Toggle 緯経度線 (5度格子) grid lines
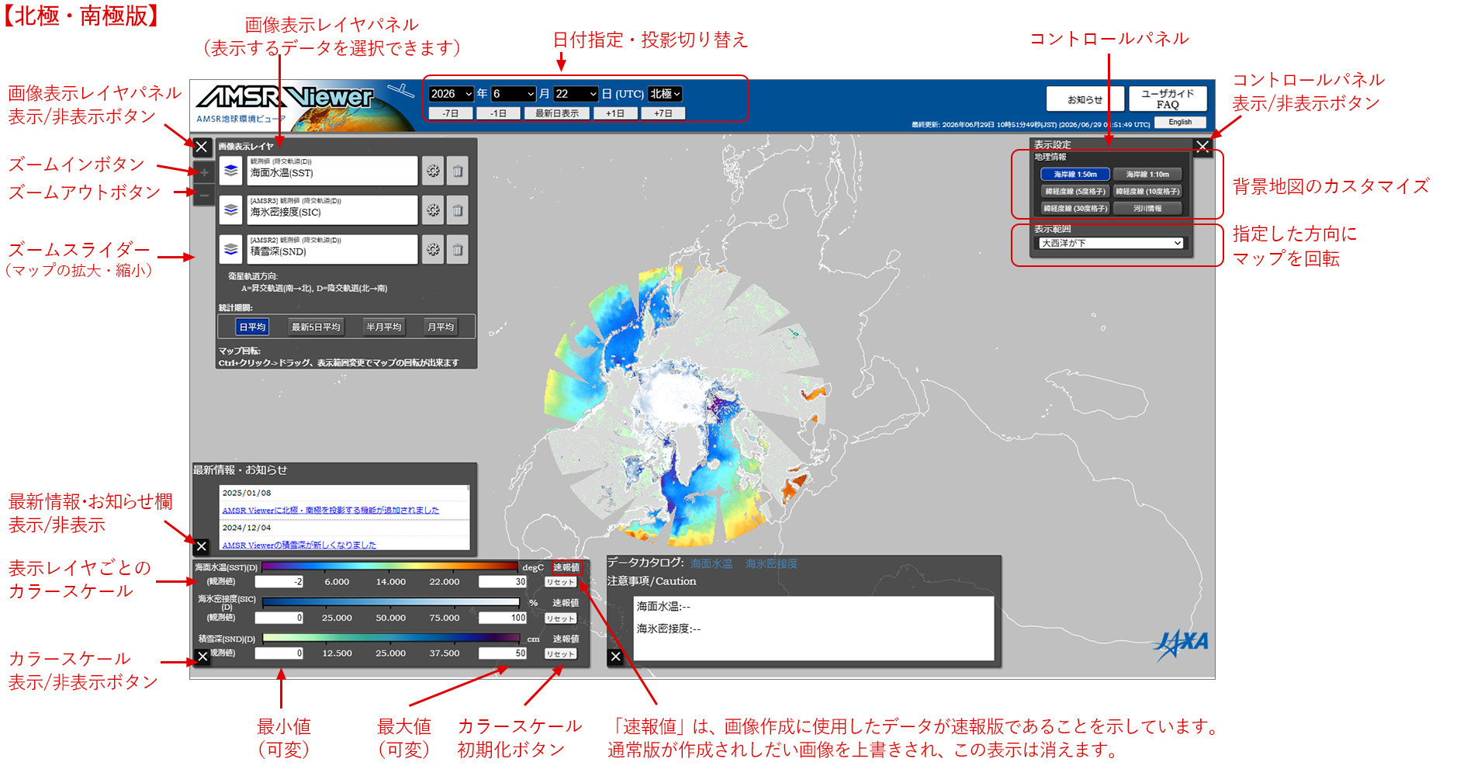1474x776 pixels. click(x=1075, y=192)
